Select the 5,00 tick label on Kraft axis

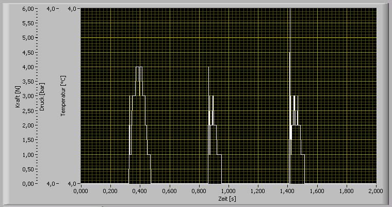pyautogui.click(x=28, y=38)
